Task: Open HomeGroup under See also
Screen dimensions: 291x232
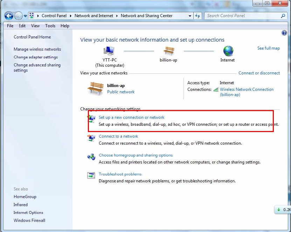Action: point(25,197)
